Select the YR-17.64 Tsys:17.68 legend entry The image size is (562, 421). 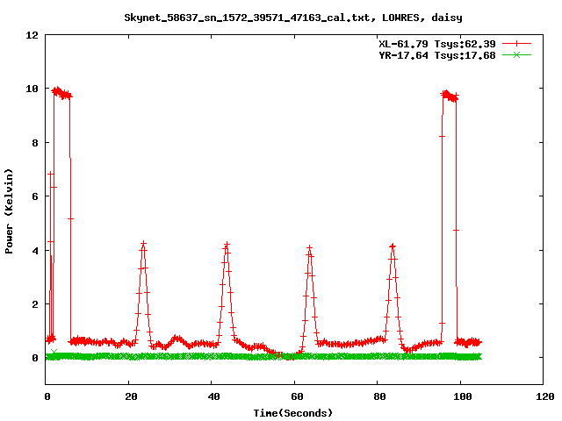(437, 55)
